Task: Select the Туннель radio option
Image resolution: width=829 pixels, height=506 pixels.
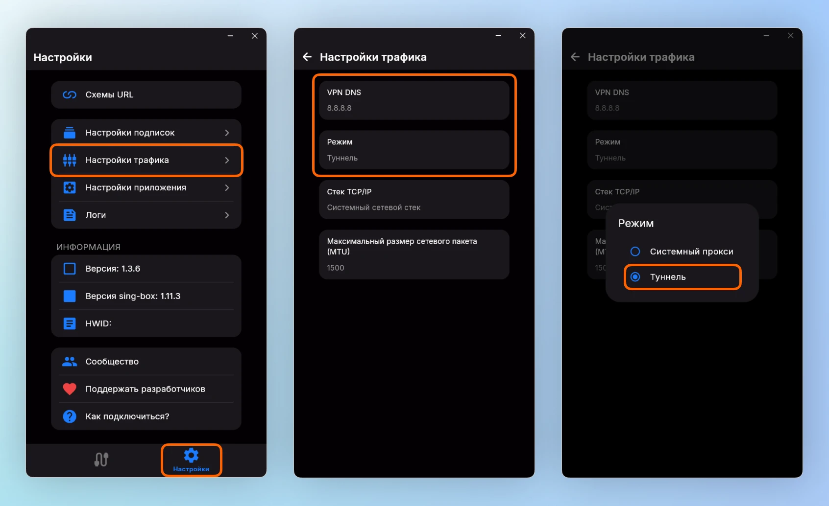Action: point(635,277)
